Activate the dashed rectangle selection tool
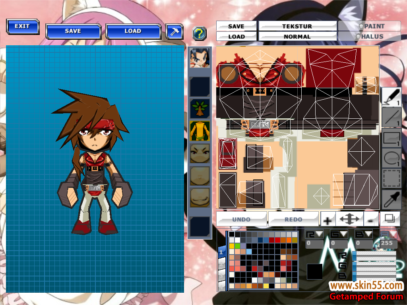The height and width of the screenshot is (305, 407). coord(391,178)
